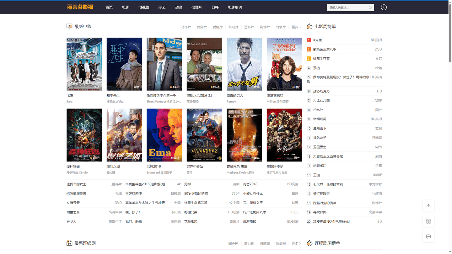The height and width of the screenshot is (254, 452).
Task: Open the 棕榈之风 movie poster
Action: click(204, 64)
